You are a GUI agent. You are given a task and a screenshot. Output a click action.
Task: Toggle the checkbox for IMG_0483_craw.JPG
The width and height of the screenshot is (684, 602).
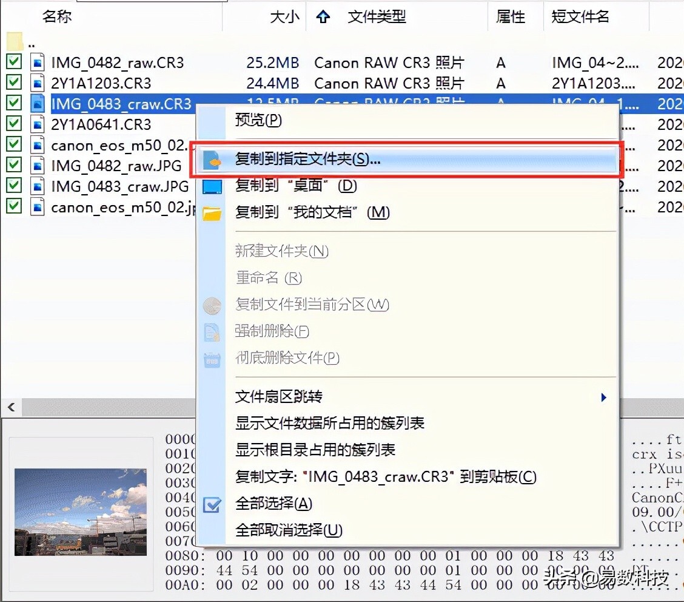(13, 186)
